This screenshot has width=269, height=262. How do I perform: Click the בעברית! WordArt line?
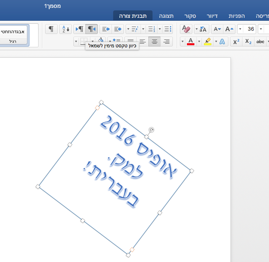coord(111,184)
